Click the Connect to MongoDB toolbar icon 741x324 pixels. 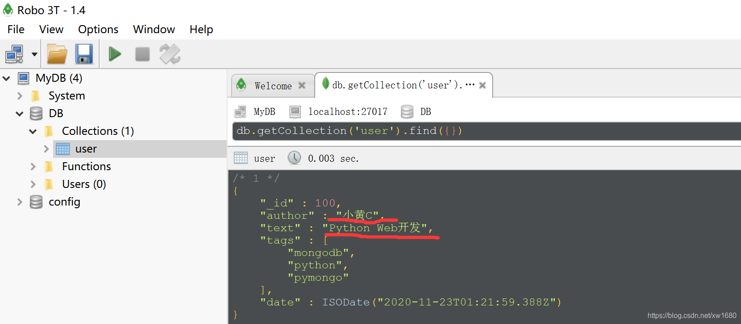coord(14,54)
